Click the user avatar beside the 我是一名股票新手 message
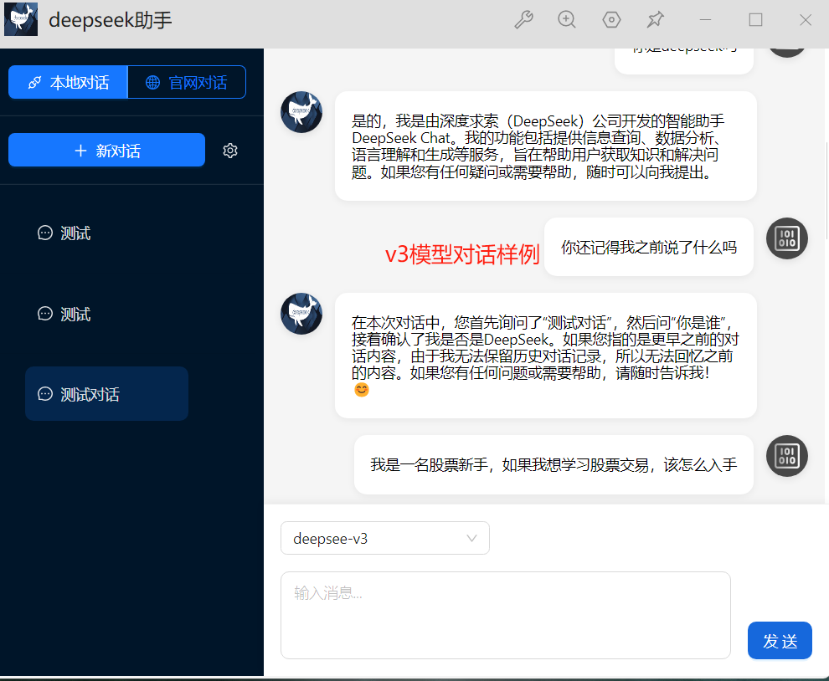829x681 pixels. click(786, 456)
